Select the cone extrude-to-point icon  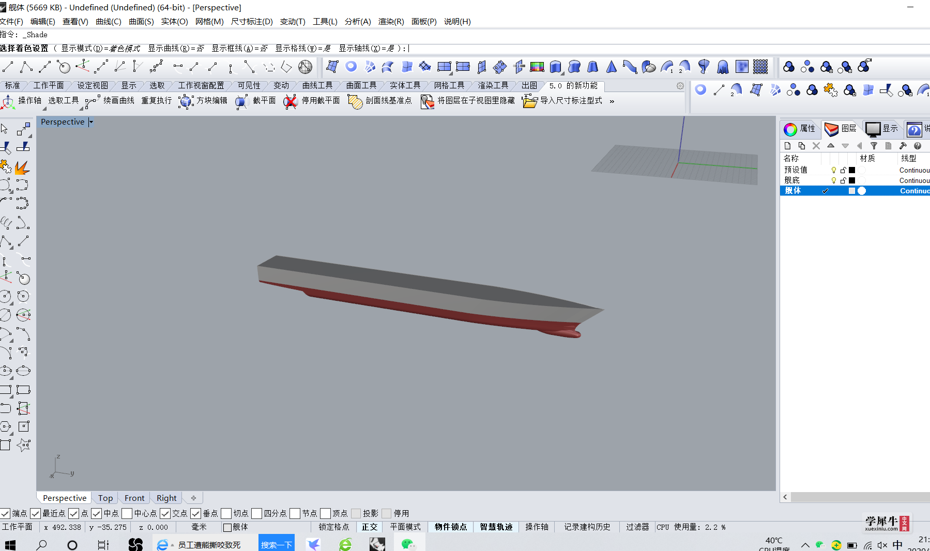pyautogui.click(x=612, y=67)
